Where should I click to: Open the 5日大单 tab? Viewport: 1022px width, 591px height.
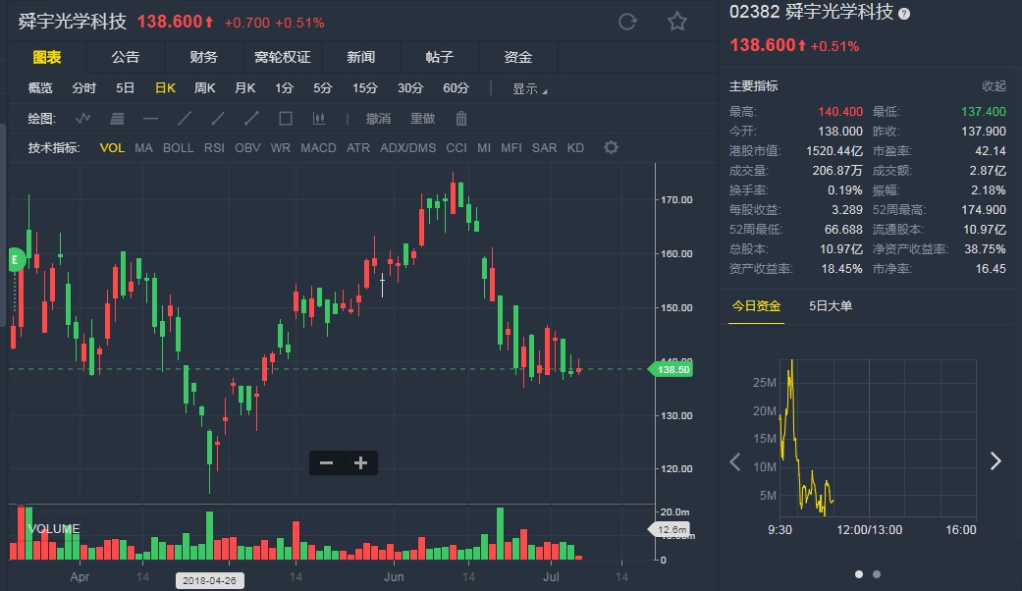pos(831,306)
